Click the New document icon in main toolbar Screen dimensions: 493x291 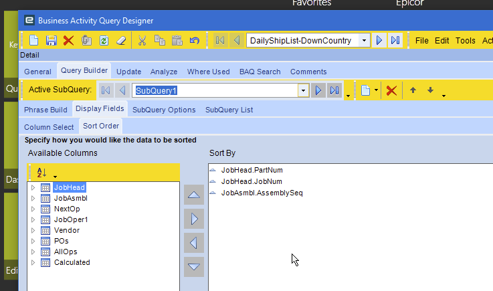click(x=34, y=41)
